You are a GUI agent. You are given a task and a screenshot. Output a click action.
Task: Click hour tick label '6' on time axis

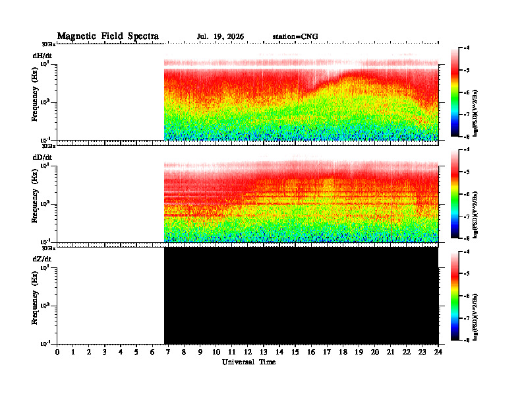tap(152, 353)
